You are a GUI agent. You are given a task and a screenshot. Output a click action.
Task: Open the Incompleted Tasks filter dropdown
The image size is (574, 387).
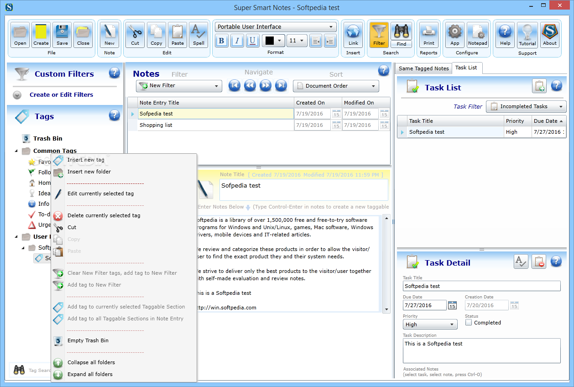tap(526, 106)
